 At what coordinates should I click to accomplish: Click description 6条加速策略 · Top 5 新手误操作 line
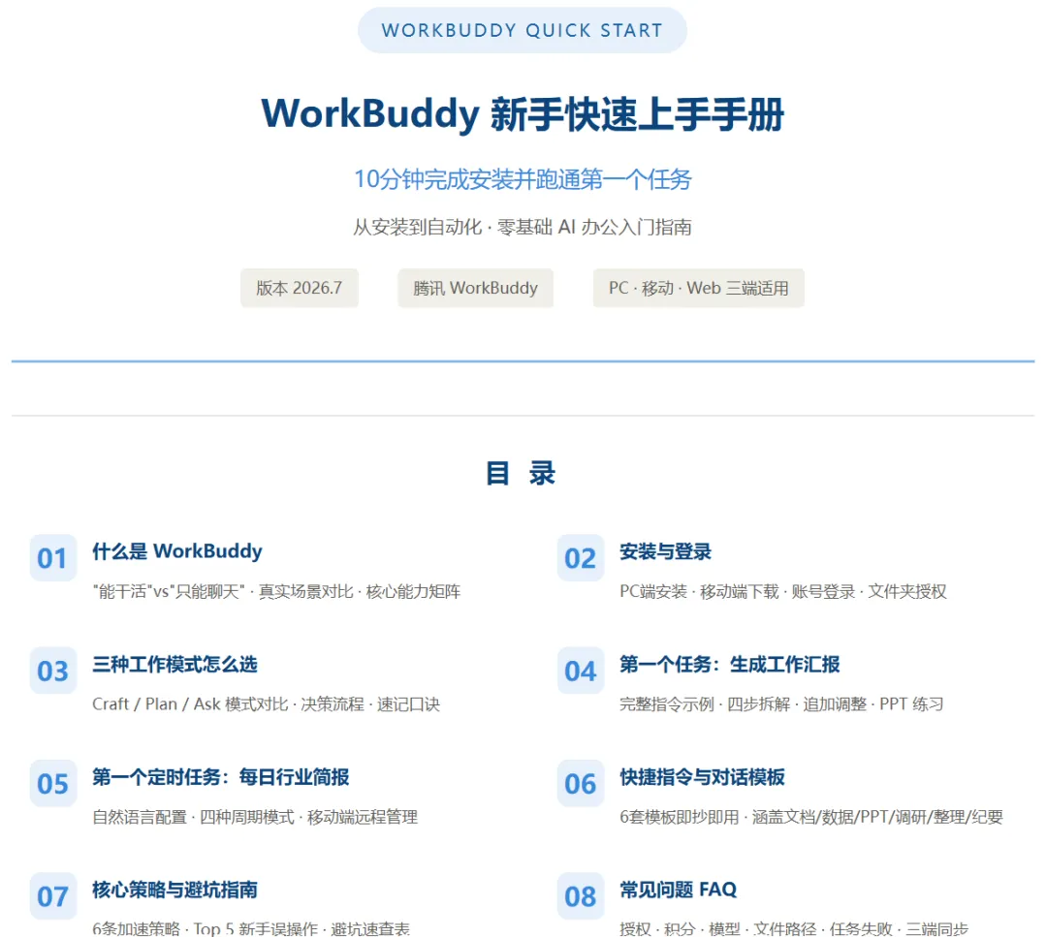[x=251, y=928]
